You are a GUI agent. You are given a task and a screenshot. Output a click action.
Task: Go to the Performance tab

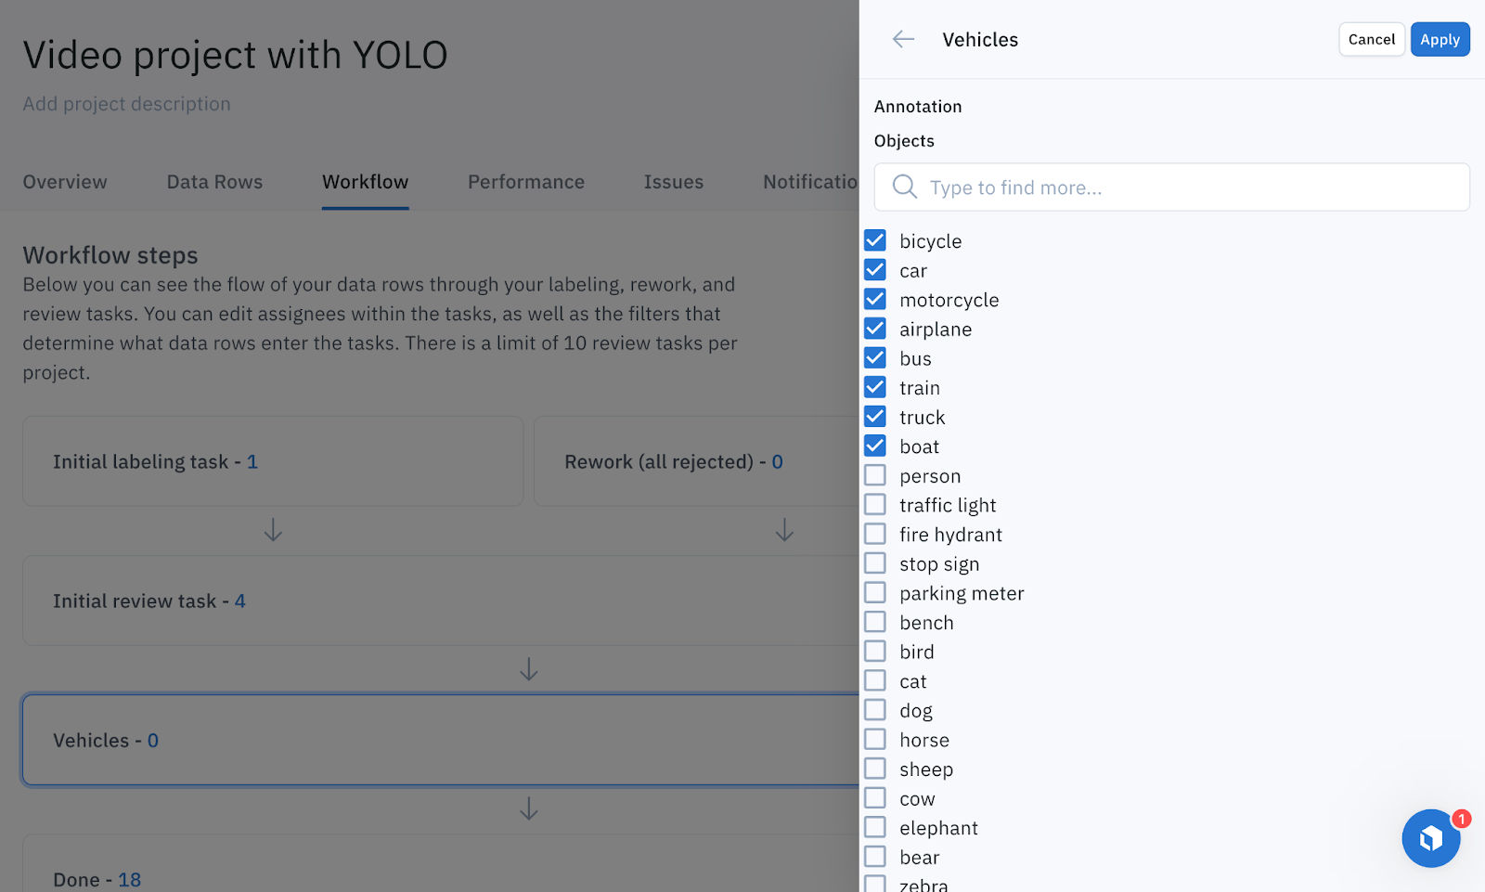point(525,182)
